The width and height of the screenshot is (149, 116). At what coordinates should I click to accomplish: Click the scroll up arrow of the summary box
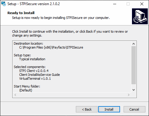click(134, 44)
